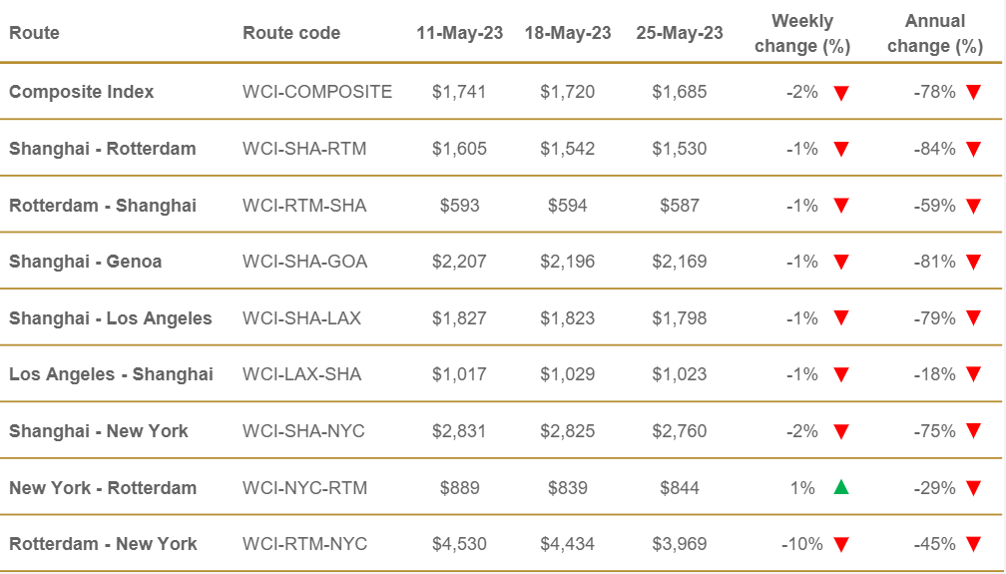Image resolution: width=1006 pixels, height=574 pixels.
Task: Click the Annual change (%) header
Action: pyautogui.click(x=935, y=33)
